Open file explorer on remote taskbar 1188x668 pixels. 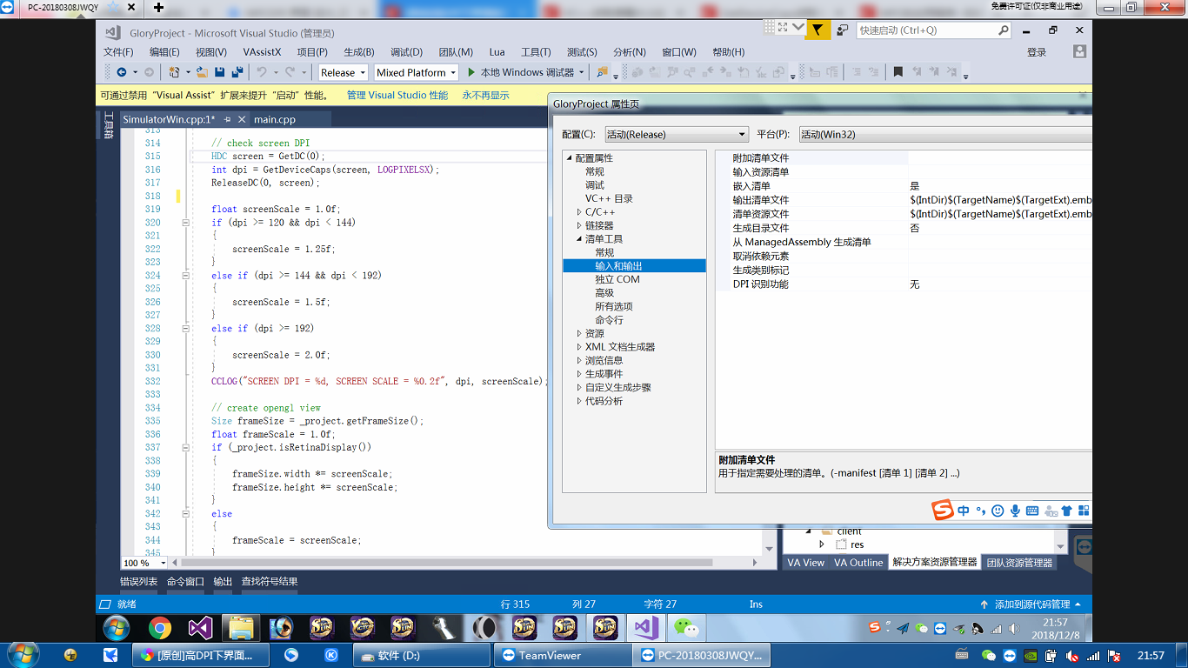241,627
